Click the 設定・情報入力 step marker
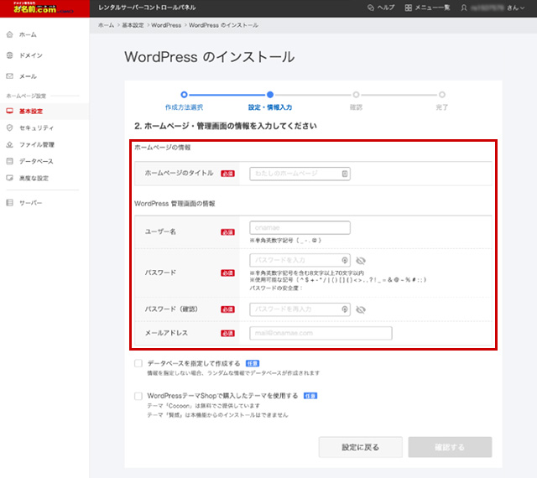This screenshot has height=478, width=537. coord(270,95)
